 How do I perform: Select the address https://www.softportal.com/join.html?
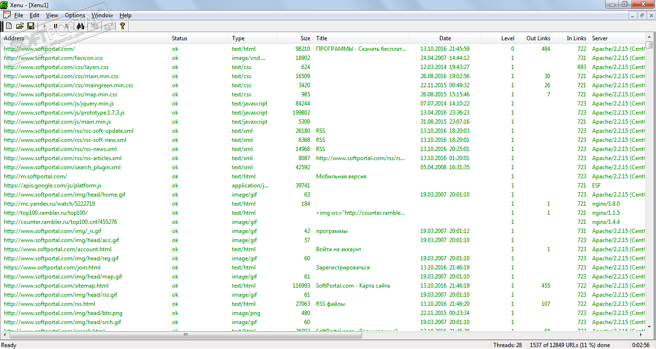[x=52, y=268]
